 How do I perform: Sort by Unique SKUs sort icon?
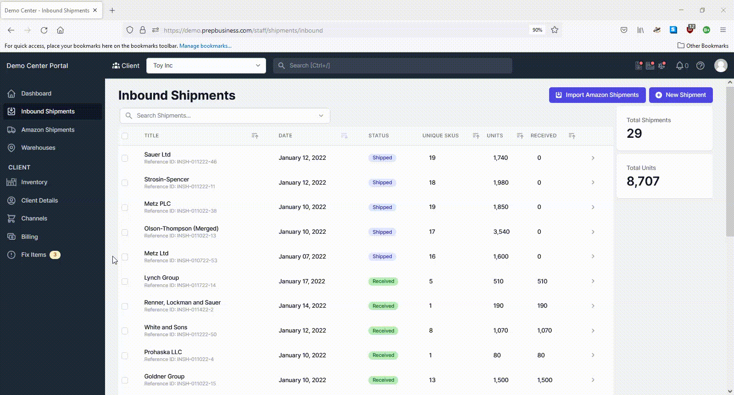click(476, 136)
